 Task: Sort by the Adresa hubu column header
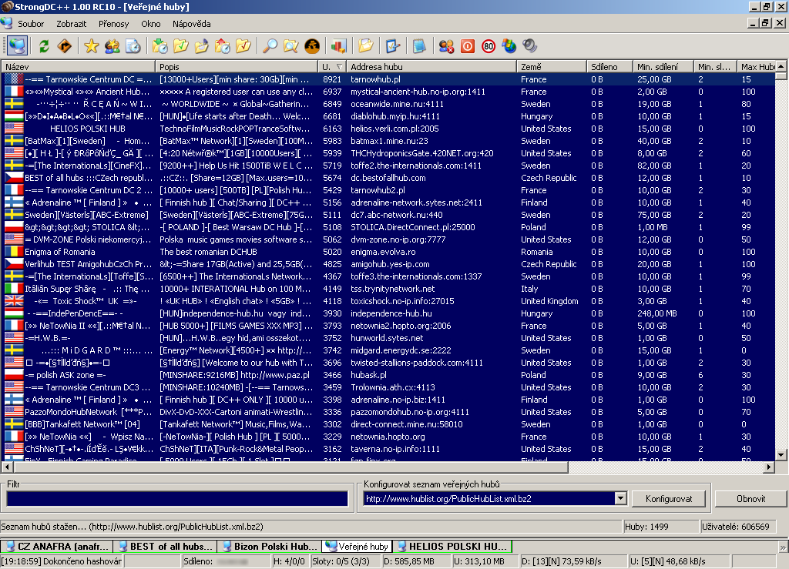pos(431,67)
